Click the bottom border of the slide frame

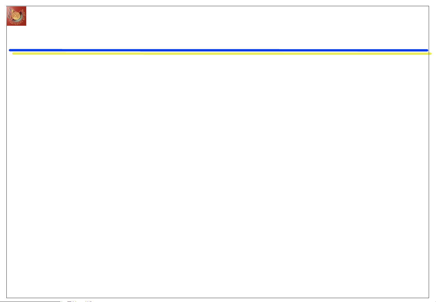pyautogui.click(x=218, y=298)
